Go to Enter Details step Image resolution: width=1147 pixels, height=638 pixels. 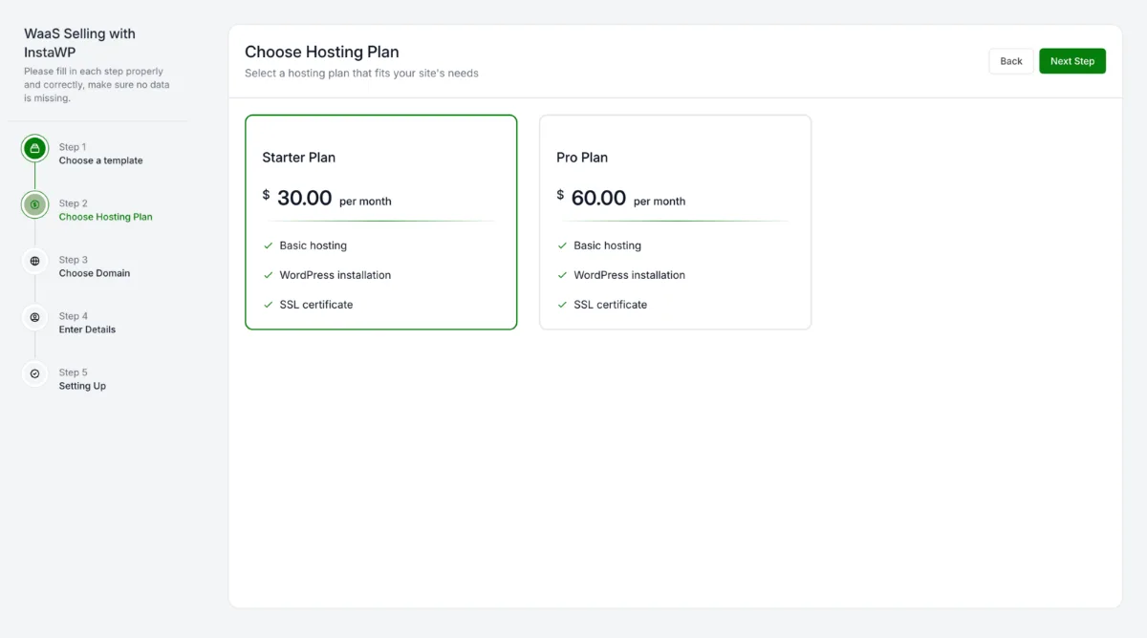(x=87, y=330)
